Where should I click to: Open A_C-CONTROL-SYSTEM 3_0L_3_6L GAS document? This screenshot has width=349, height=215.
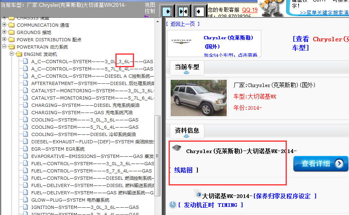[x=92, y=62]
